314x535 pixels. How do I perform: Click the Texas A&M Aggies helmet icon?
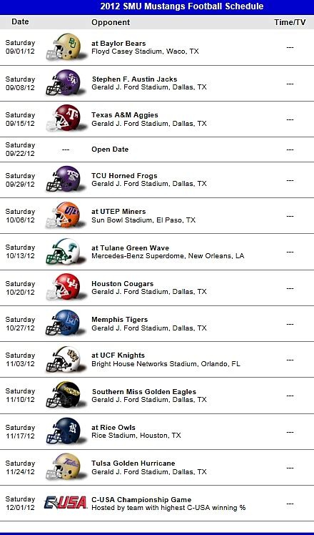click(65, 119)
